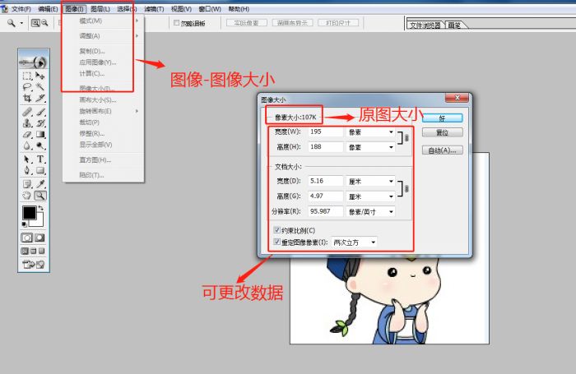Confirm dialog with 好 button
576x374 pixels.
[442, 118]
